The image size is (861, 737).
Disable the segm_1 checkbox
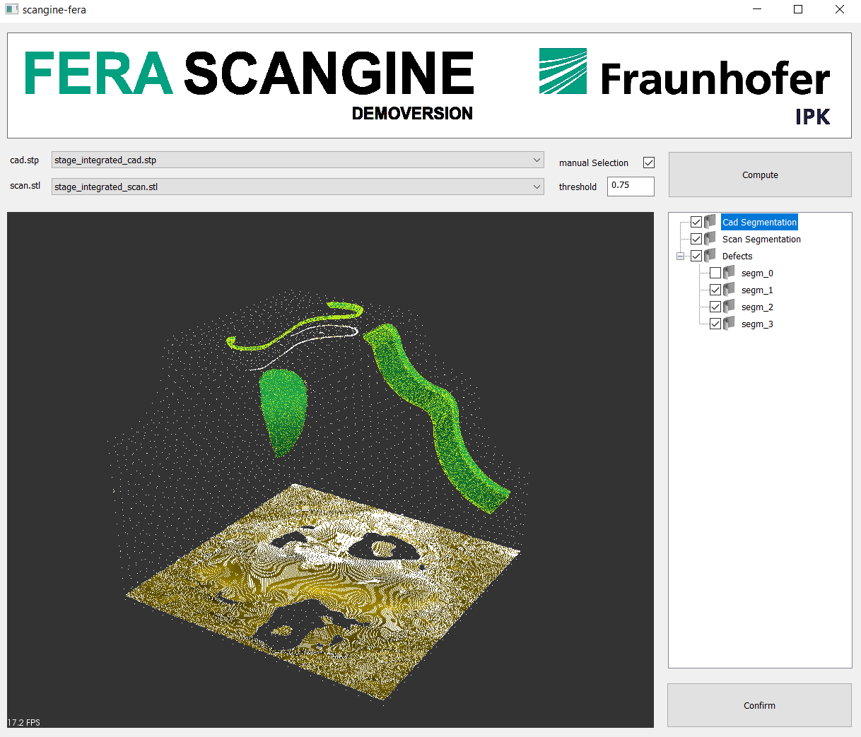[715, 290]
